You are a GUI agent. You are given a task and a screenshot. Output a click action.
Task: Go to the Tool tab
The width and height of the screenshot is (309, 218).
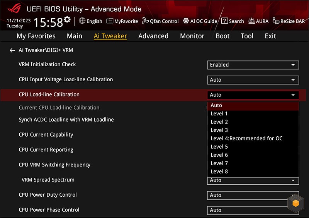247,36
